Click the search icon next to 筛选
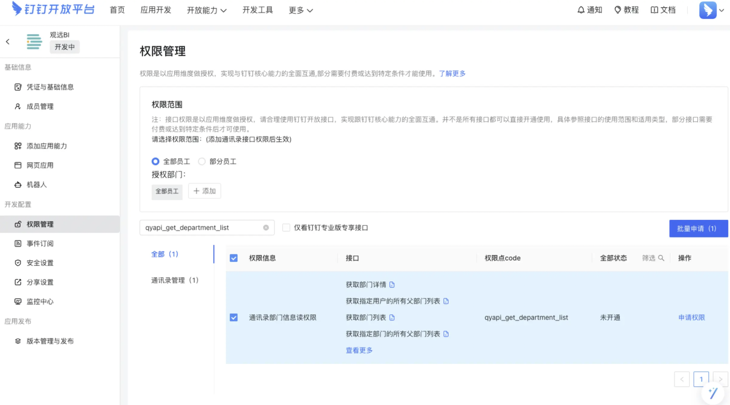Screen dimensions: 730x405 [661, 258]
